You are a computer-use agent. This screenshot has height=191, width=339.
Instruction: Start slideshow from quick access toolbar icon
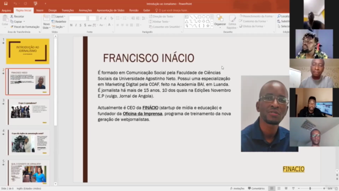(x=35, y=4)
